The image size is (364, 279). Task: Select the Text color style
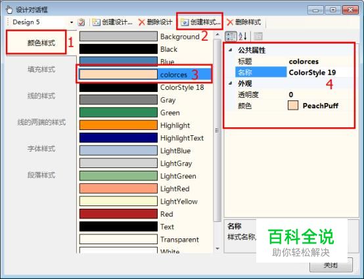[x=145, y=226]
